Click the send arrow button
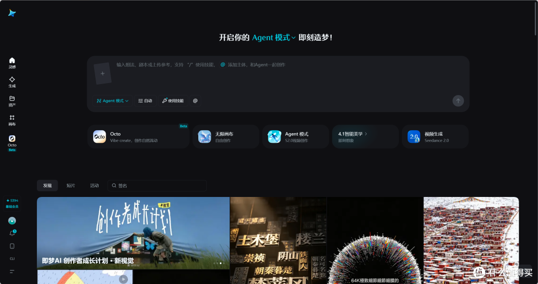The image size is (538, 284). pyautogui.click(x=458, y=101)
